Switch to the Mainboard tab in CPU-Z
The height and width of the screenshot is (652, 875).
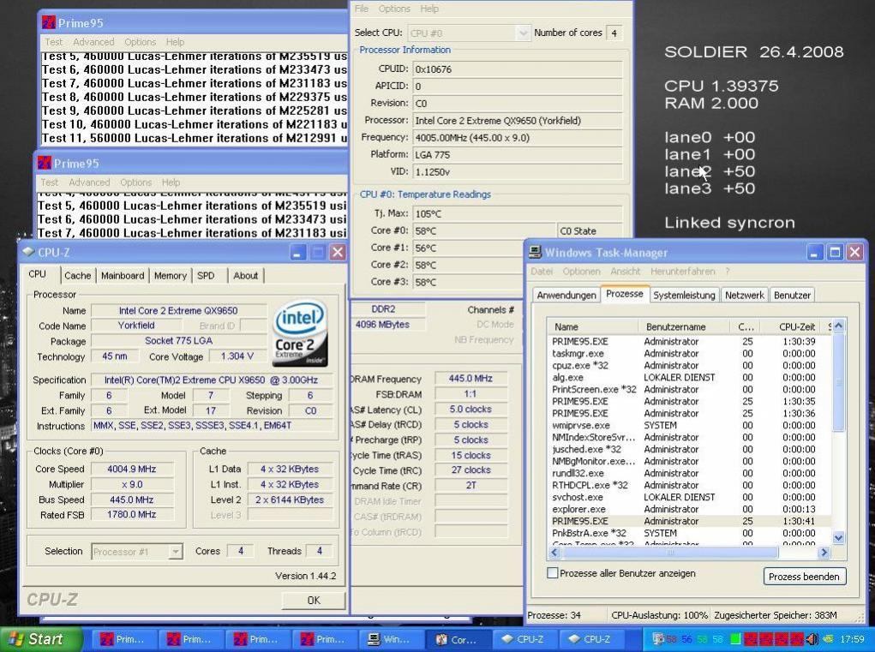[x=123, y=276]
